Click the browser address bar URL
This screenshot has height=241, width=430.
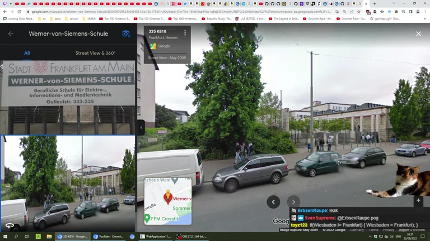tap(168, 12)
